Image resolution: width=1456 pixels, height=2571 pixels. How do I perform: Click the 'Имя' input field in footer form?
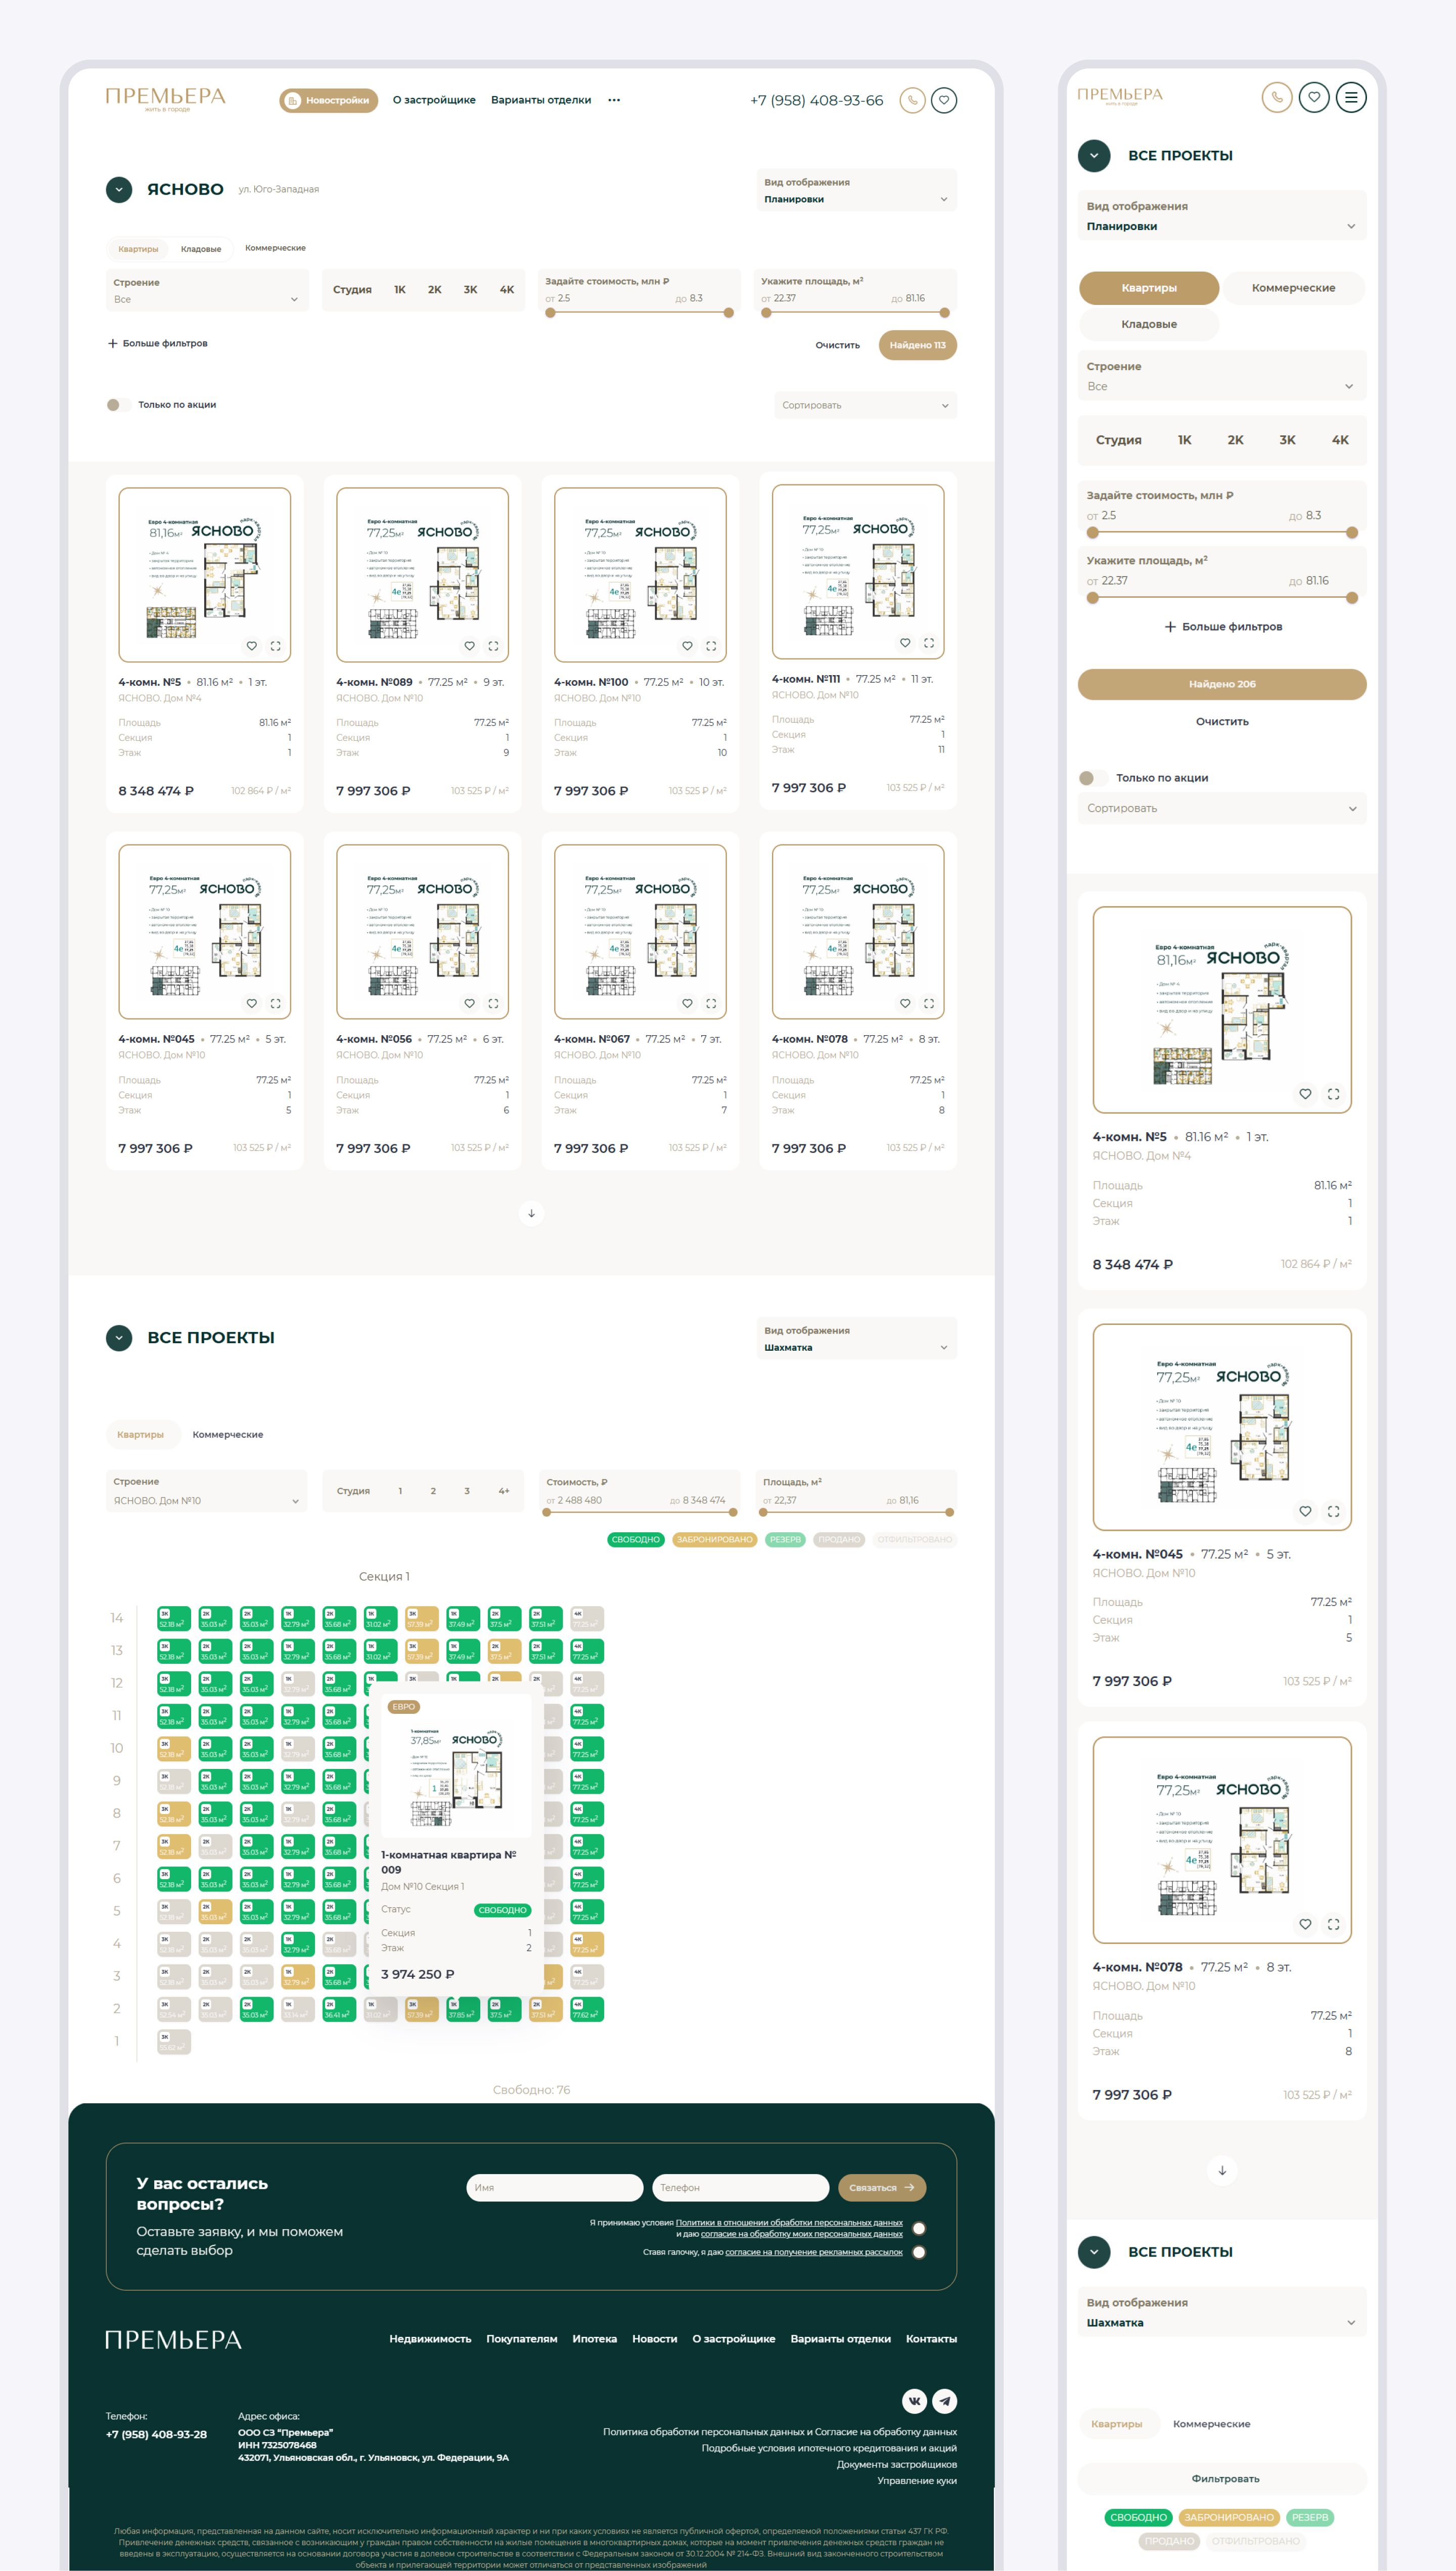pos(554,2187)
